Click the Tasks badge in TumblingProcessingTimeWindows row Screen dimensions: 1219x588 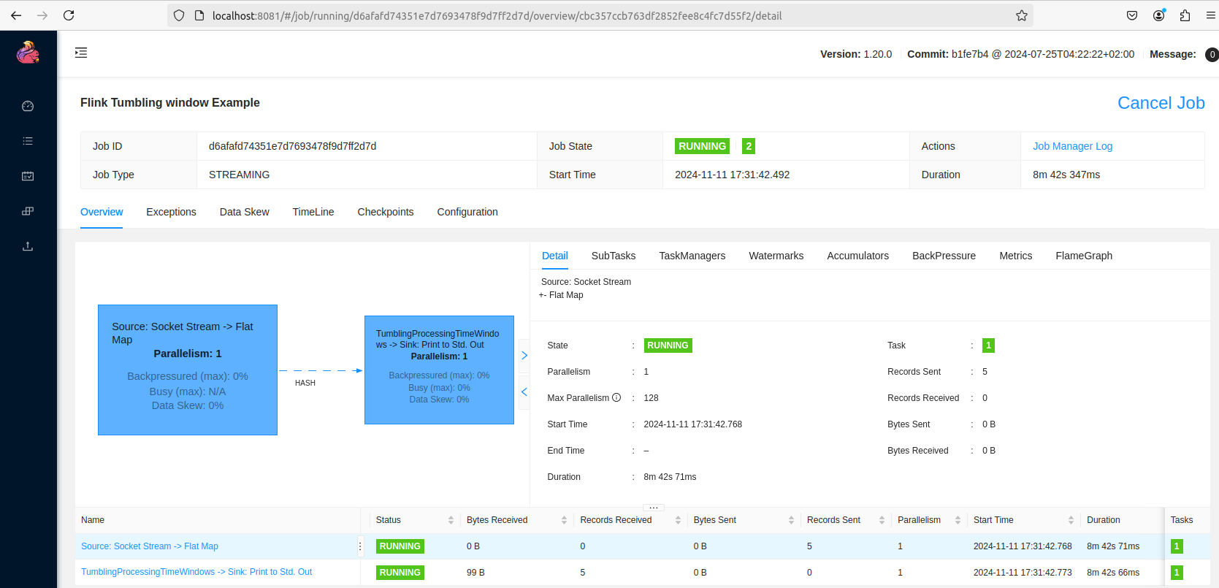1177,573
